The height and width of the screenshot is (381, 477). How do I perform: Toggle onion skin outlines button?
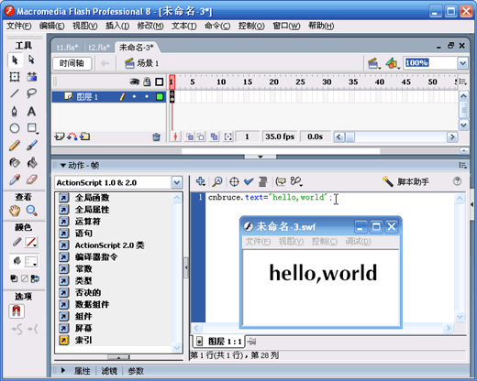pyautogui.click(x=201, y=136)
